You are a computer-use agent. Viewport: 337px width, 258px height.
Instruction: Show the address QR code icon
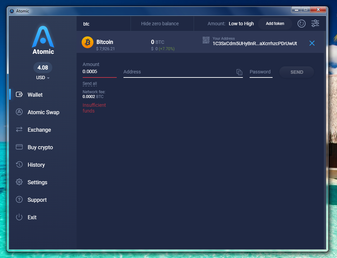click(x=206, y=40)
